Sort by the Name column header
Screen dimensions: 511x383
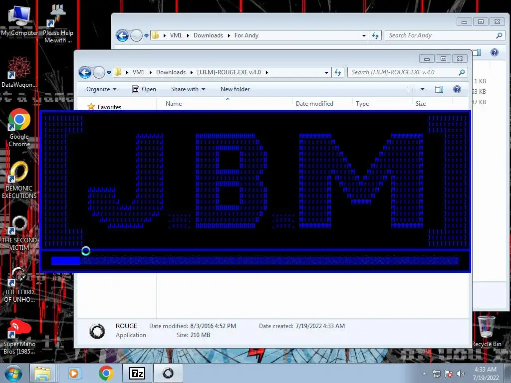tap(224, 104)
